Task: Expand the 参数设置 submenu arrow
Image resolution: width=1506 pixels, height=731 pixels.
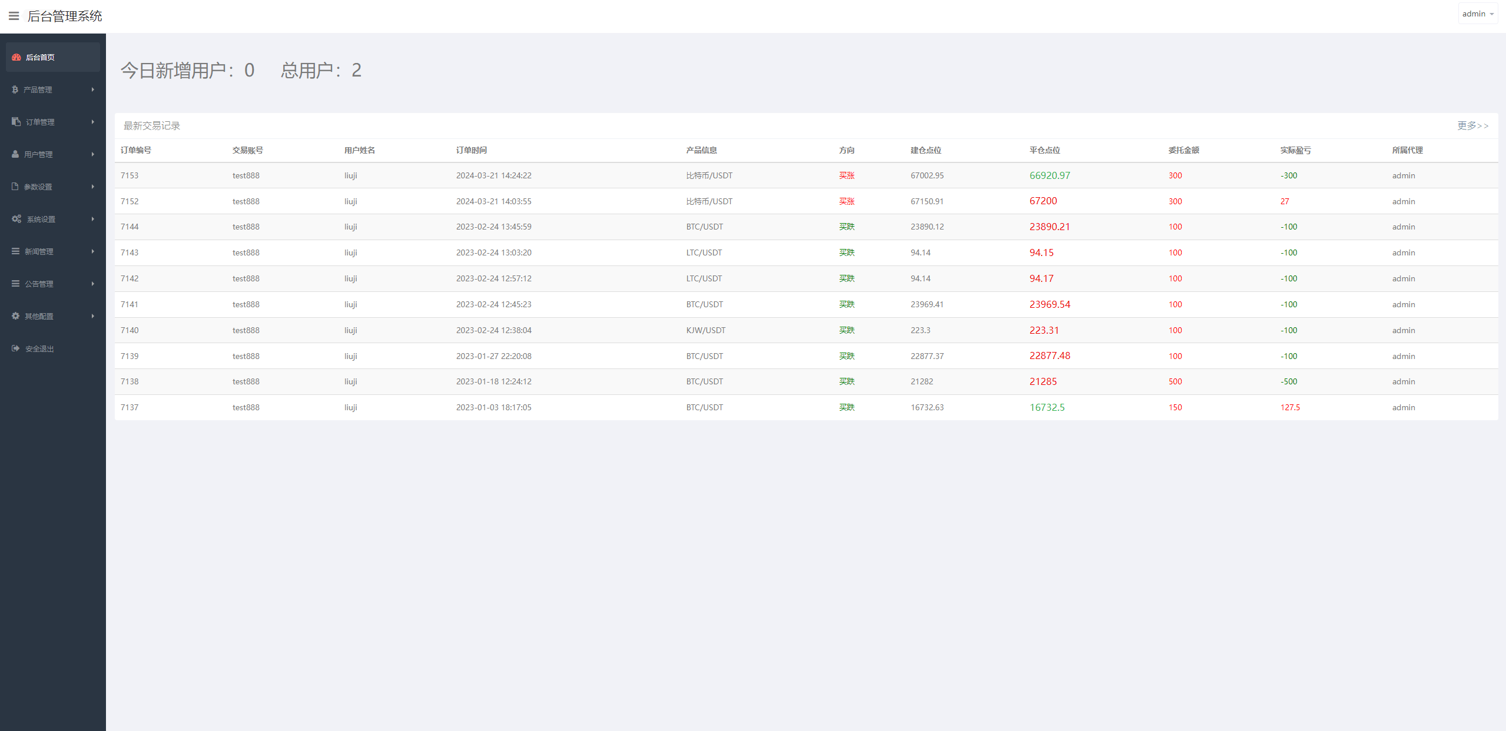Action: [x=93, y=187]
